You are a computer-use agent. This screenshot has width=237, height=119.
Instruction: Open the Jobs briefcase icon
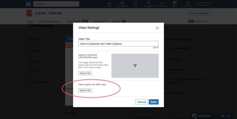[x=136, y=4]
